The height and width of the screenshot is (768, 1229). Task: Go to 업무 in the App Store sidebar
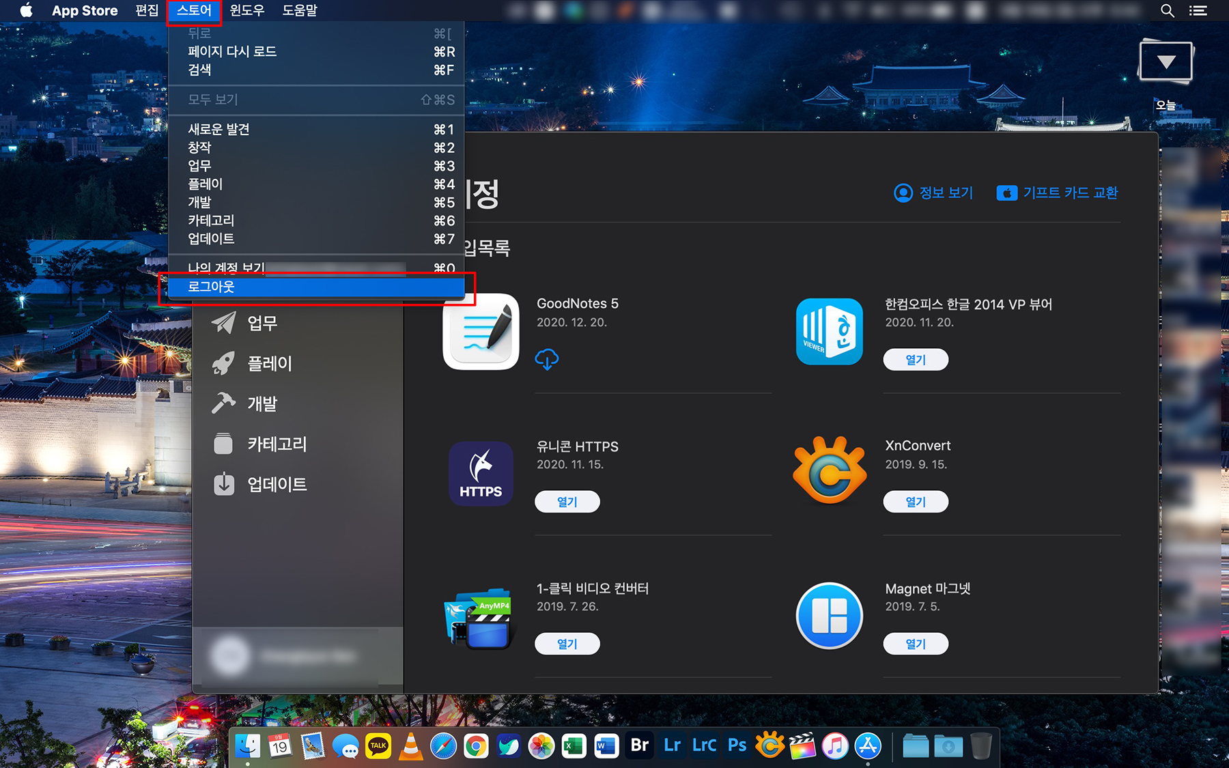tap(262, 323)
